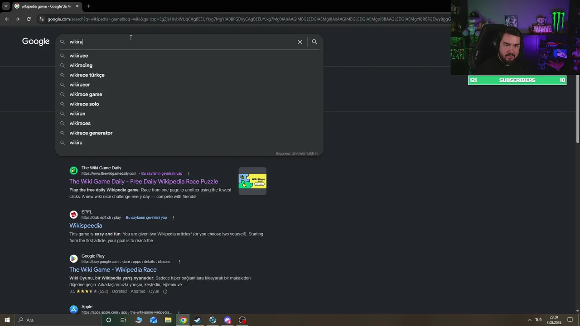Pick the 'wikiran' suggestion
The height and width of the screenshot is (326, 580).
[189, 114]
